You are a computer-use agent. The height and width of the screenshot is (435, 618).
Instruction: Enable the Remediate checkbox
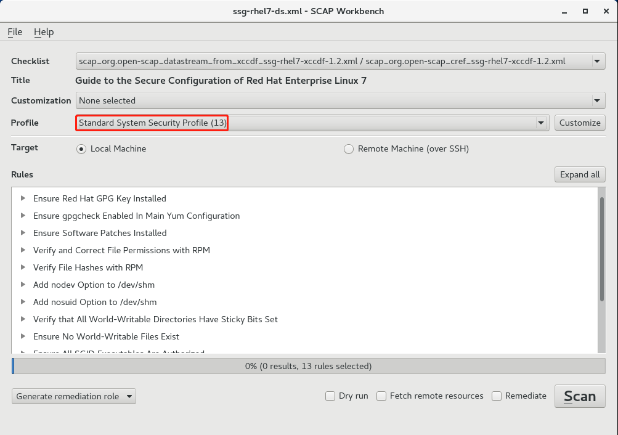[497, 396]
